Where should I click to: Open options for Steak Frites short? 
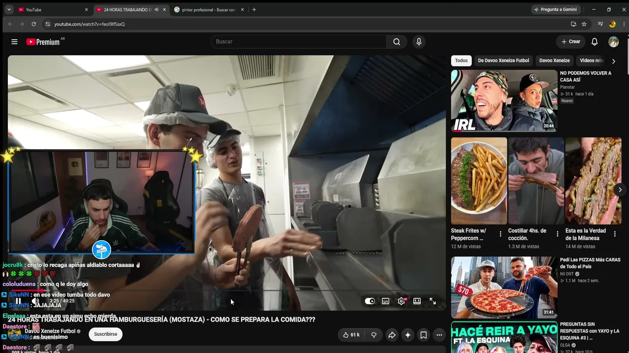click(500, 234)
